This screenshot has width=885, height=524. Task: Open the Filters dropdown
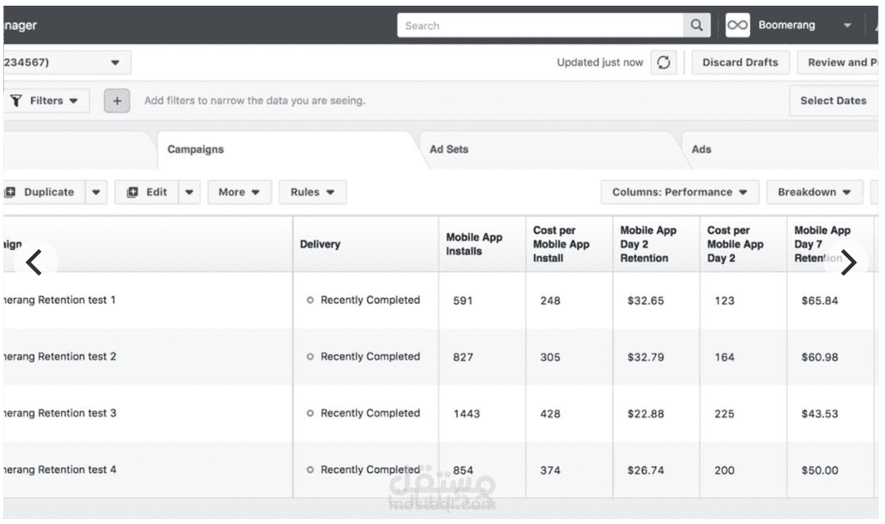pyautogui.click(x=46, y=101)
